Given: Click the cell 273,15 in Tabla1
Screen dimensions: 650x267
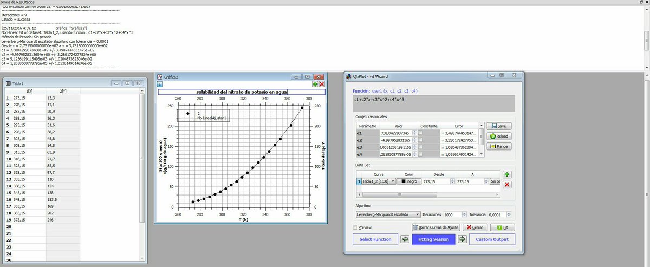Looking at the screenshot, I should (30, 97).
